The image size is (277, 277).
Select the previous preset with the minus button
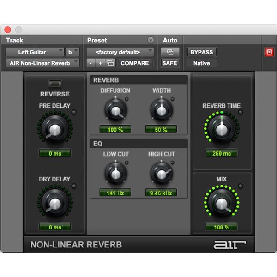click(91, 63)
